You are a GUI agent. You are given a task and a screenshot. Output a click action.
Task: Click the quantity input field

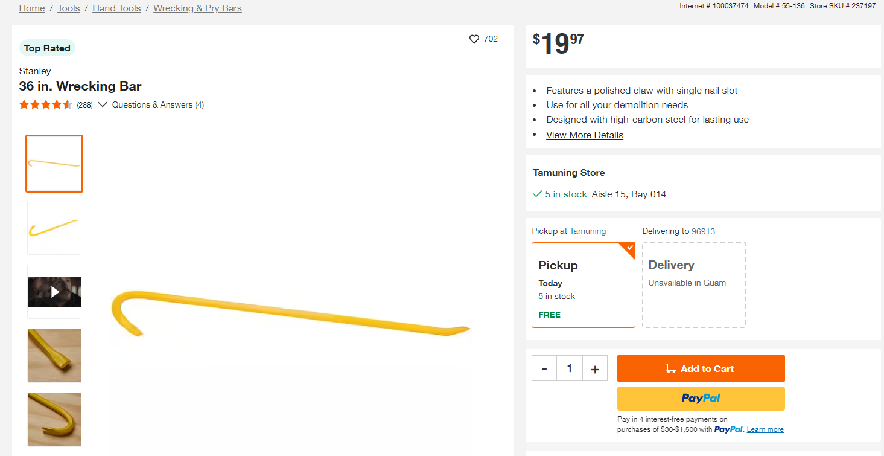(x=570, y=368)
